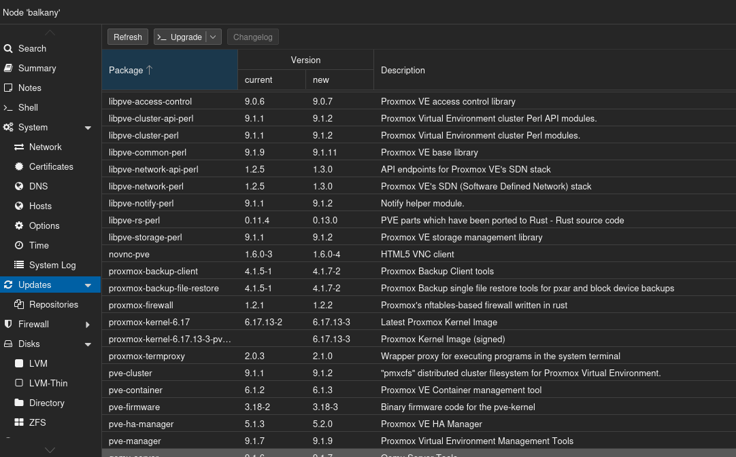Open the Firewall shield icon entry

[x=8, y=325]
